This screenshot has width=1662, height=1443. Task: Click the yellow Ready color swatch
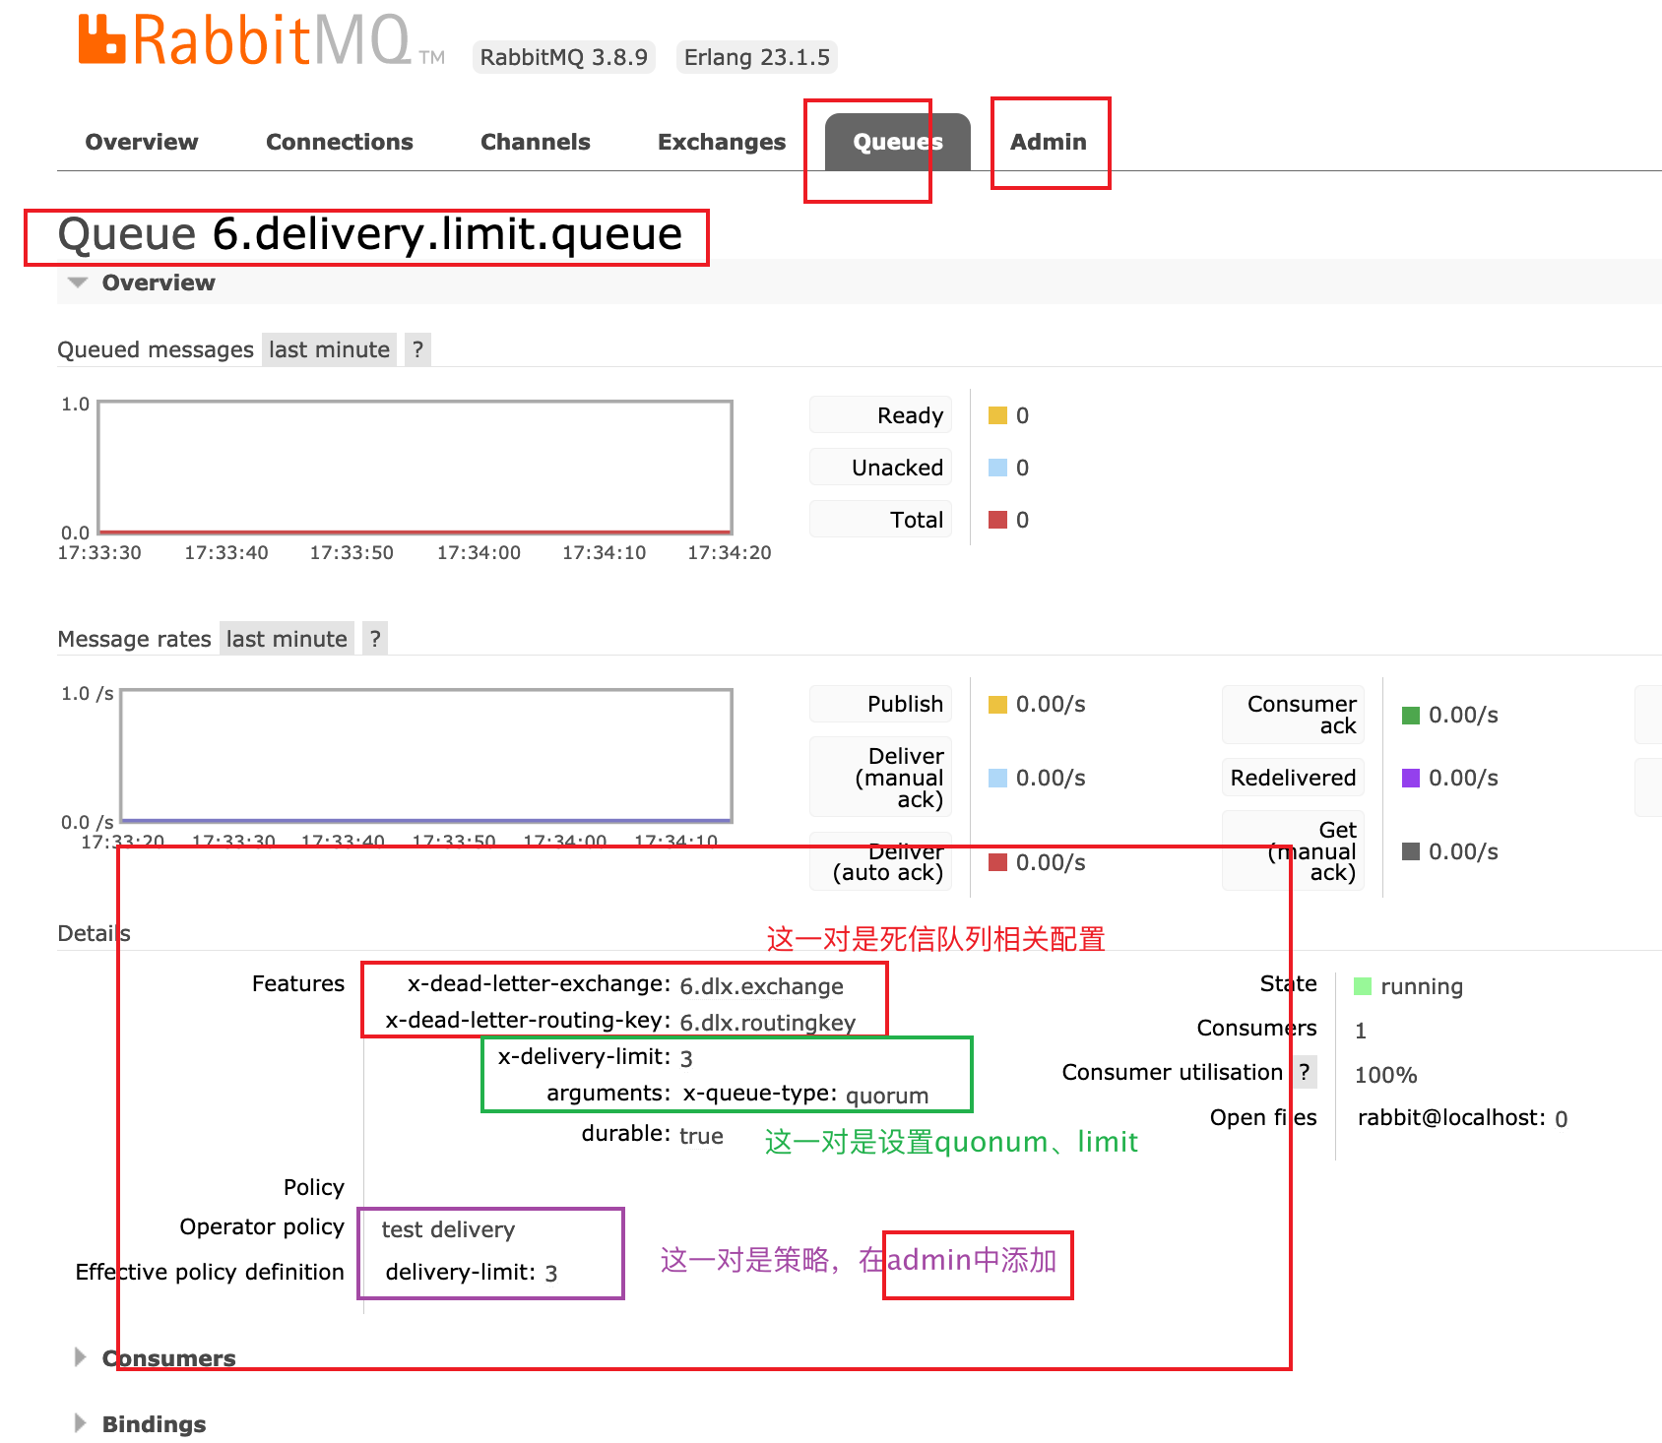(x=997, y=415)
